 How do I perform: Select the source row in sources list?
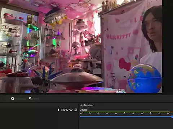point(39,110)
